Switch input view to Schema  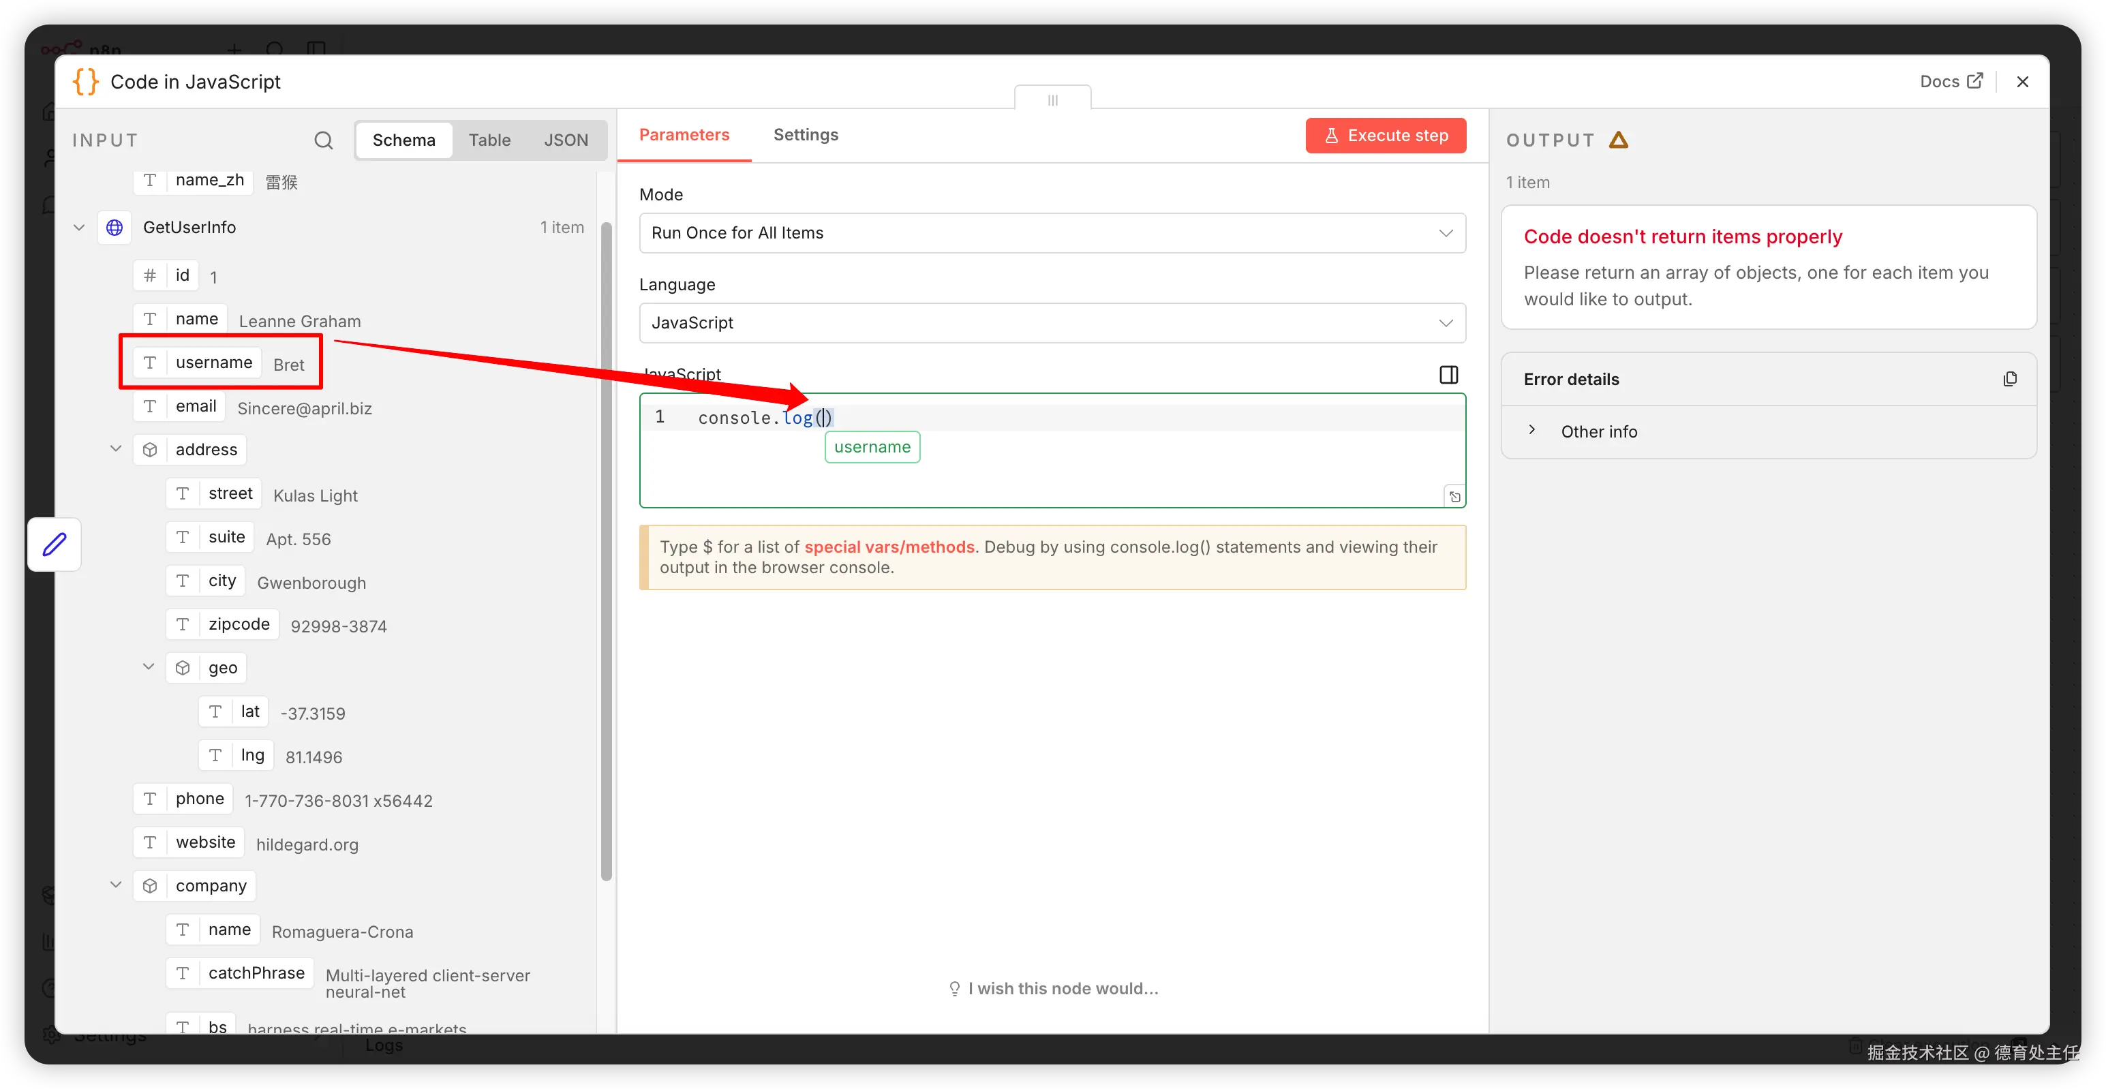pos(404,140)
